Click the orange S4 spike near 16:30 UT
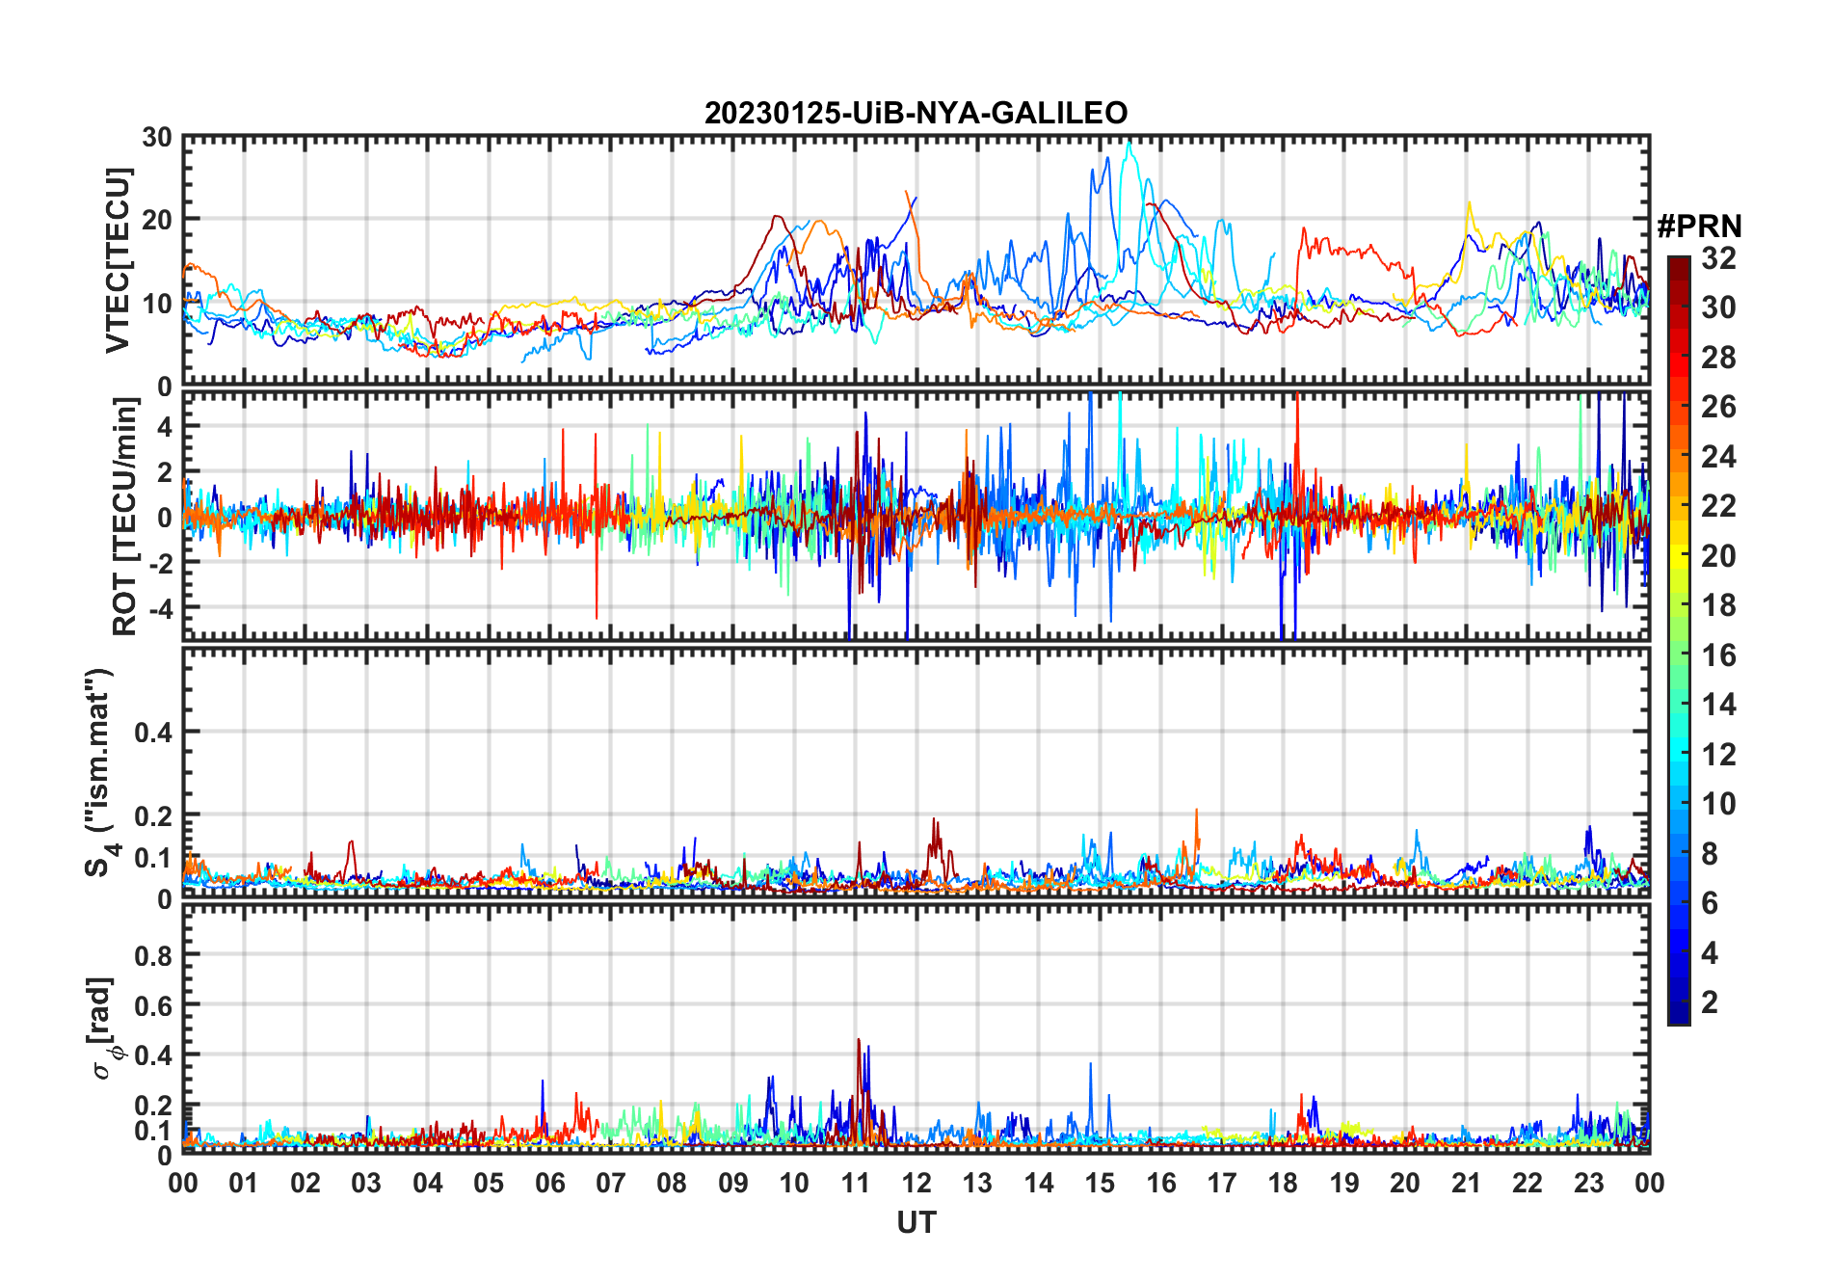1833x1282 pixels. click(1196, 813)
